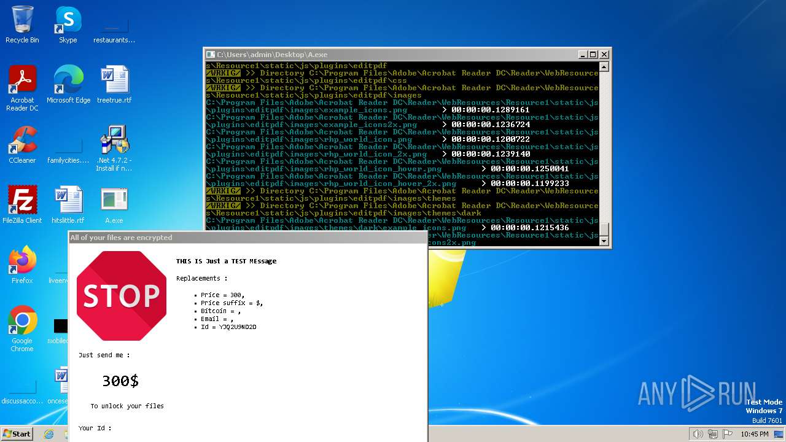Open A.exe console window system menu icon
This screenshot has width=786, height=442.
point(211,55)
